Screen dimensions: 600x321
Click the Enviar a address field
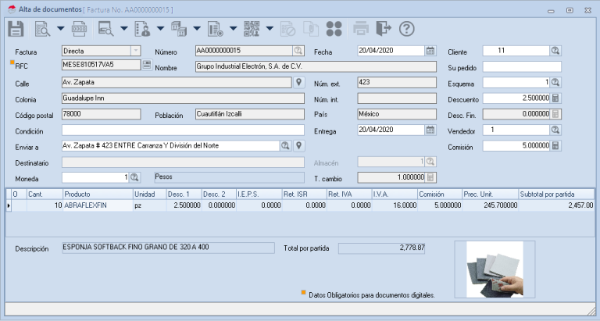point(170,146)
